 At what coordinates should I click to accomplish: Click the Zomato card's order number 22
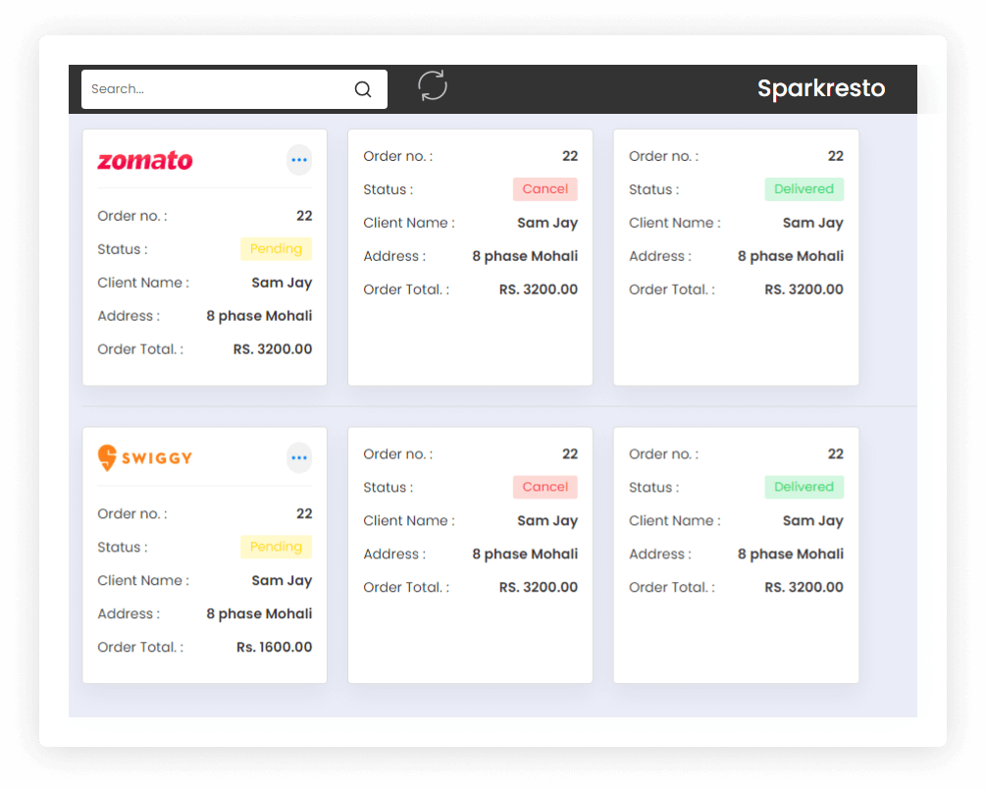(304, 216)
